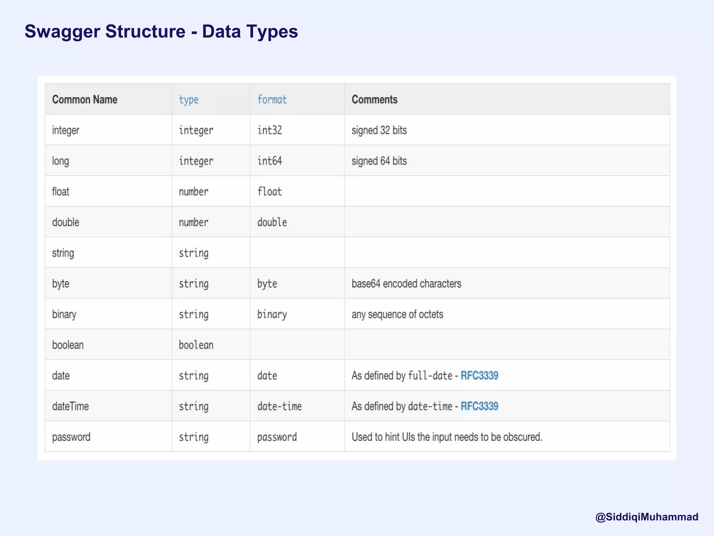Click the 'Common Name' column header
Viewport: 714px width, 536px height.
coord(85,99)
